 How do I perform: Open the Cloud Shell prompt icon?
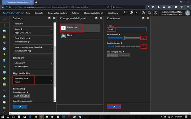click(137, 13)
